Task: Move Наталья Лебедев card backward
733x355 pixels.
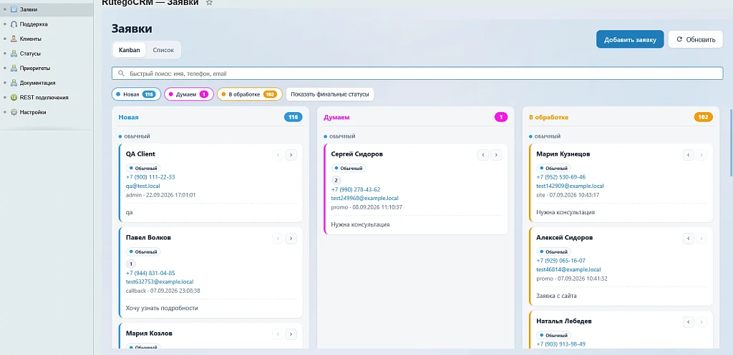Action: tap(688, 322)
